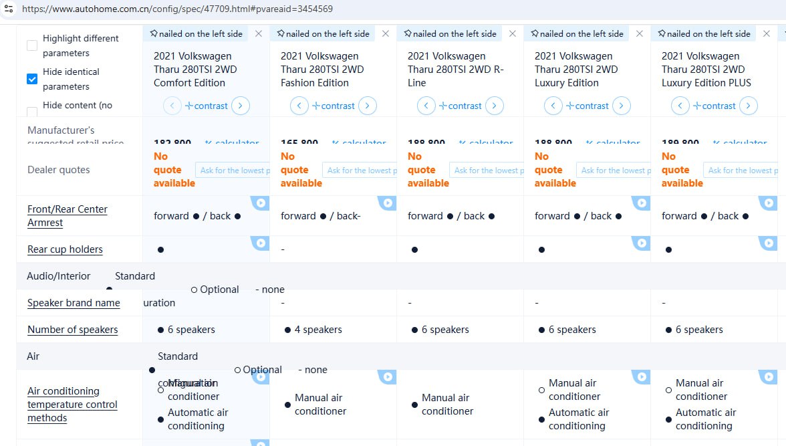The image size is (786, 446).
Task: Click +contrast under the Fashion Edition
Action: coord(334,106)
